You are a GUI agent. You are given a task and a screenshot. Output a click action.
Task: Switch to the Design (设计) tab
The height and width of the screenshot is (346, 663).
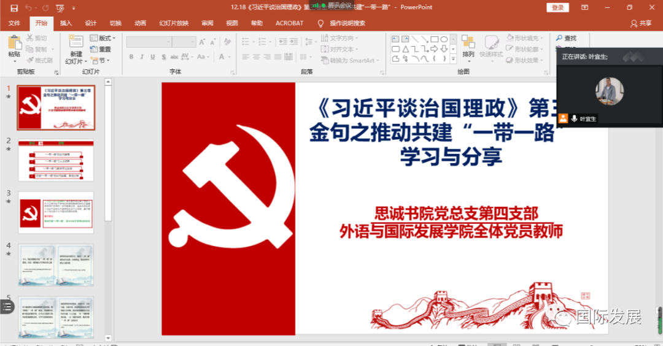(91, 23)
